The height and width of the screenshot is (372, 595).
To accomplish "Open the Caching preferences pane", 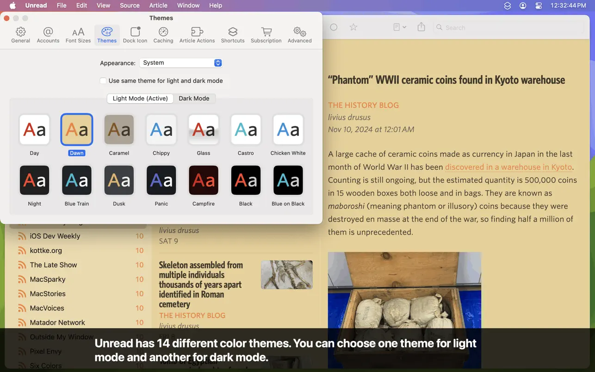I will click(163, 35).
